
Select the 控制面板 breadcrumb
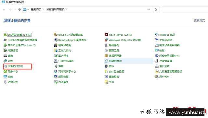point(36,9)
